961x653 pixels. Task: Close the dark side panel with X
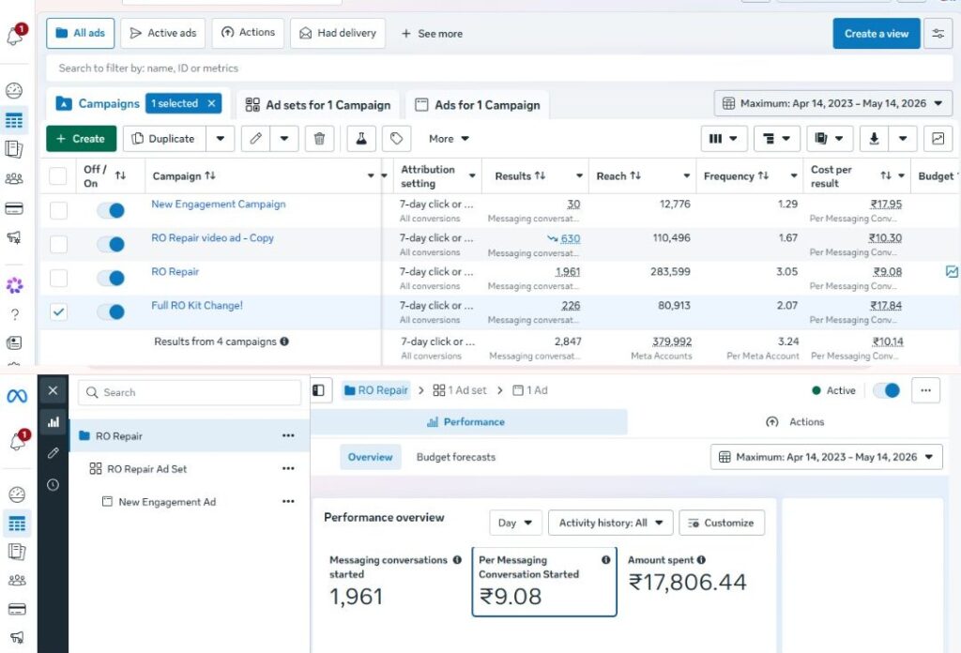[x=53, y=391]
